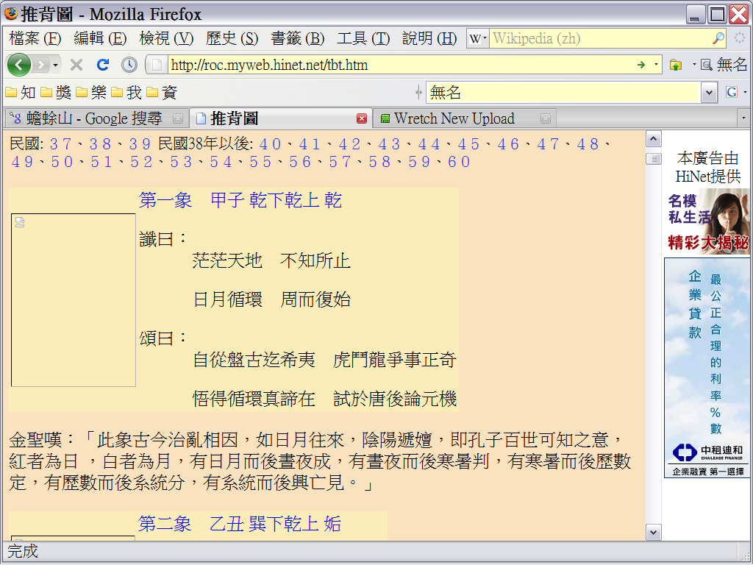The image size is (753, 565).
Task: Click the 無名 toolbar text field
Action: coord(563,92)
